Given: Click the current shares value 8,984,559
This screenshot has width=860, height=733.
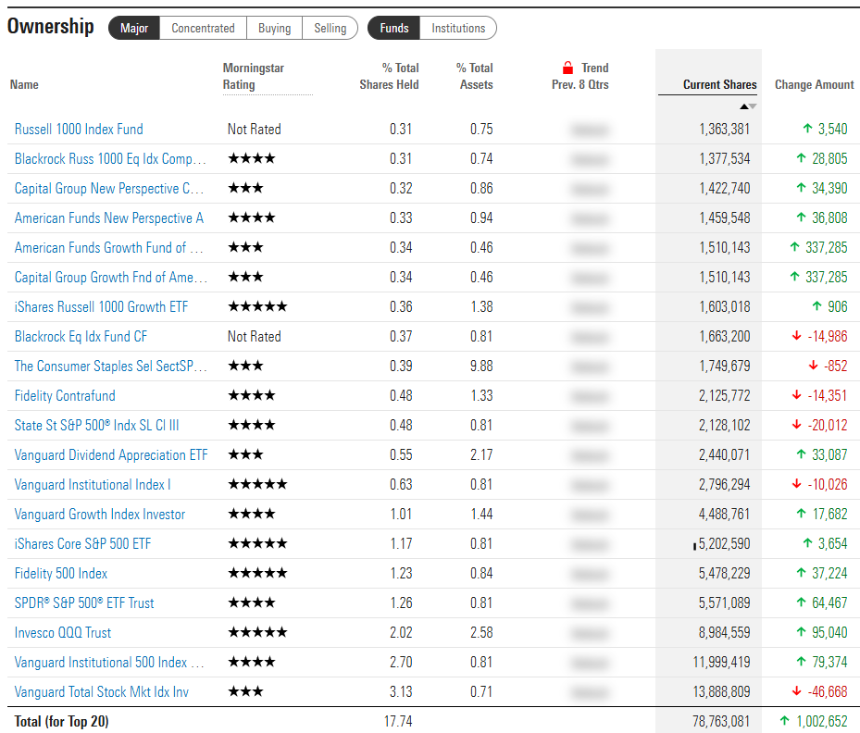Looking at the screenshot, I should (724, 633).
